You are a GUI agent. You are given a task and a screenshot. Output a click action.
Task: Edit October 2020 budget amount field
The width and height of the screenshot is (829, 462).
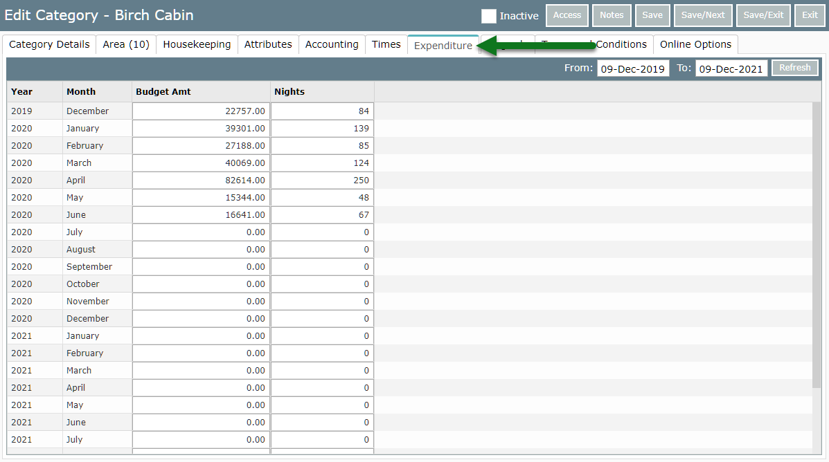pos(202,284)
